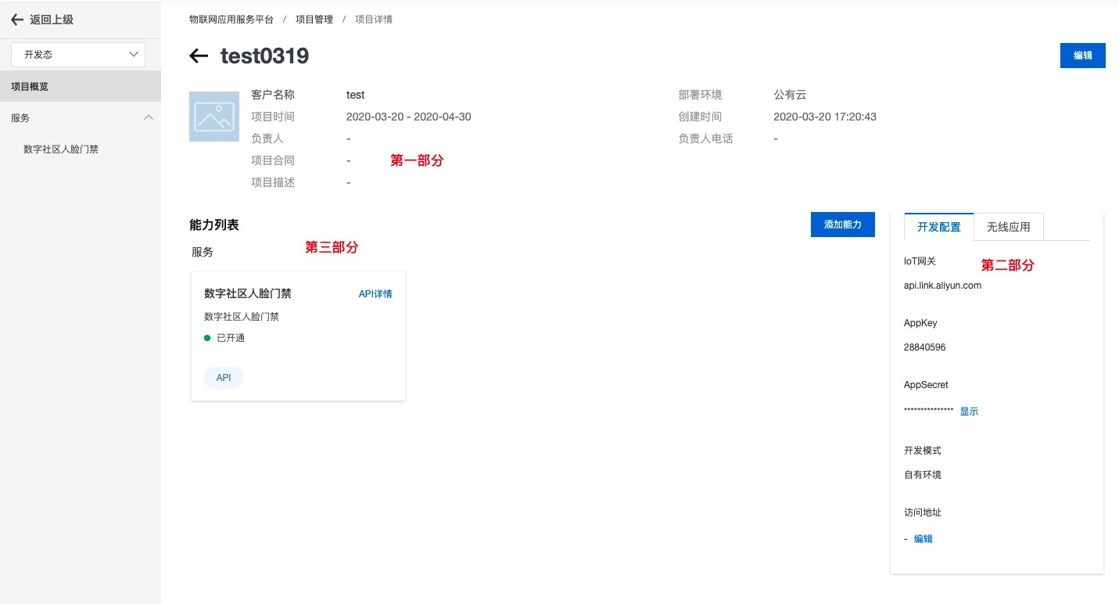Viewport: 1119px width, 604px height.
Task: Click the gateway address api.link.aliyun.com
Action: coord(942,286)
